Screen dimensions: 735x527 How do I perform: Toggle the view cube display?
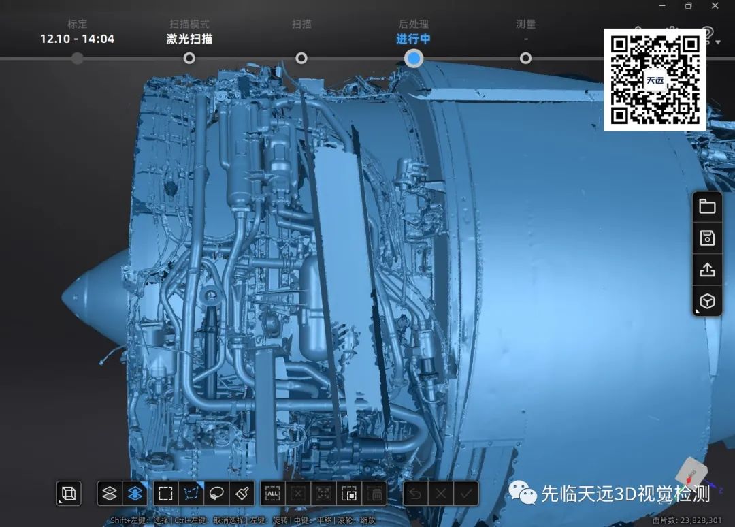68,494
